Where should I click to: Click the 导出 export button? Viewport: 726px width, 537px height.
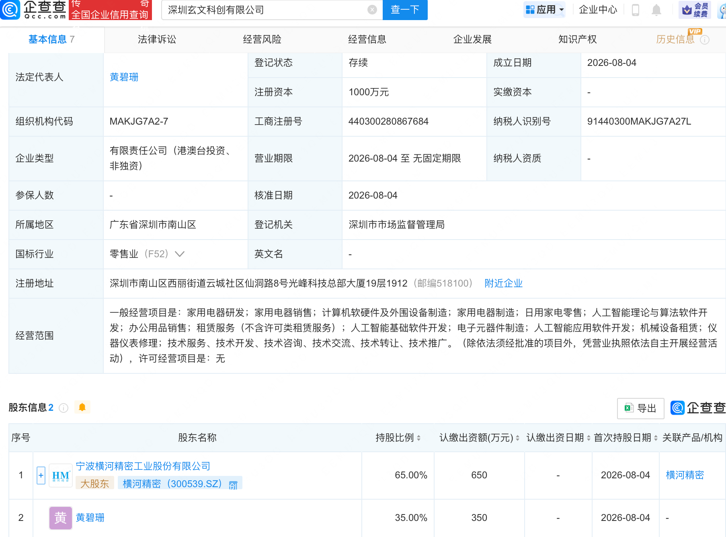[641, 408]
